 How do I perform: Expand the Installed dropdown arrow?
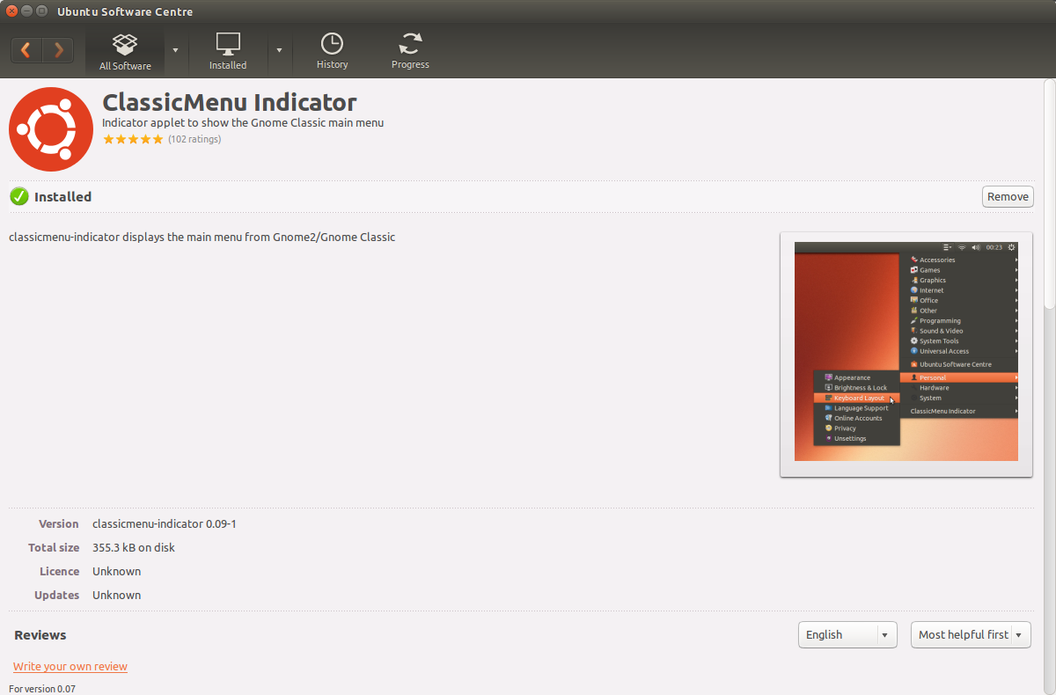[x=279, y=50]
